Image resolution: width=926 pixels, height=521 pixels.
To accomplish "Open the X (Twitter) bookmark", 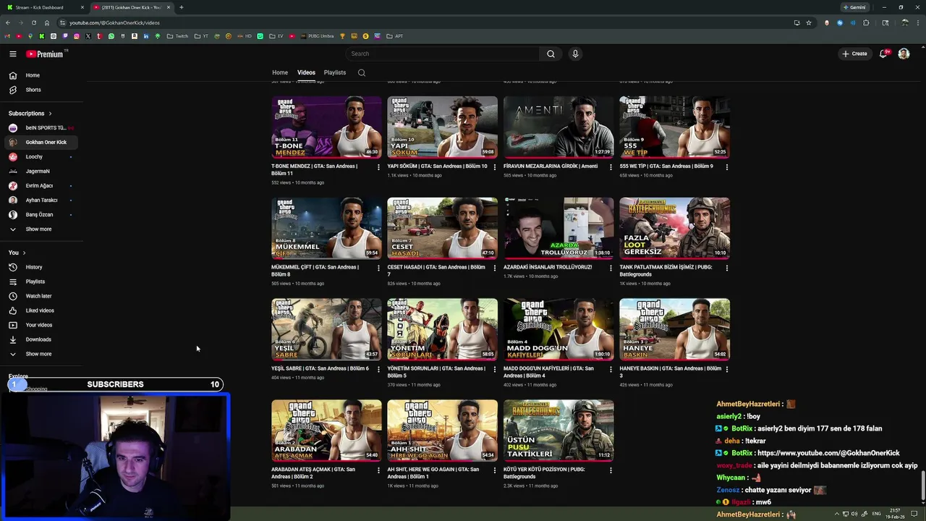I will (x=88, y=36).
